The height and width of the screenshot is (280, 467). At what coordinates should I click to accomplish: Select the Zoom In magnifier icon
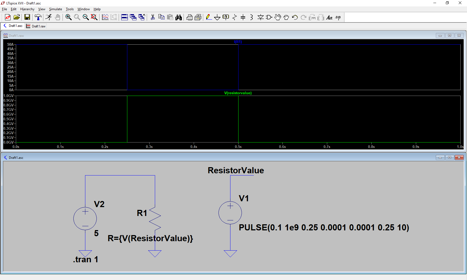pos(68,17)
